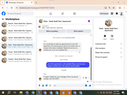Open the emoji picker in message box

point(86,86)
